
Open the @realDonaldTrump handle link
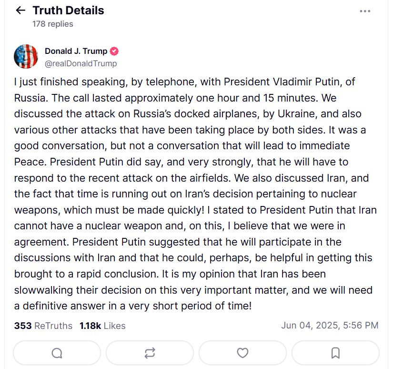pos(81,63)
